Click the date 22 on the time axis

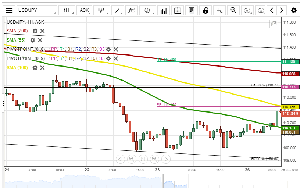point(87,170)
